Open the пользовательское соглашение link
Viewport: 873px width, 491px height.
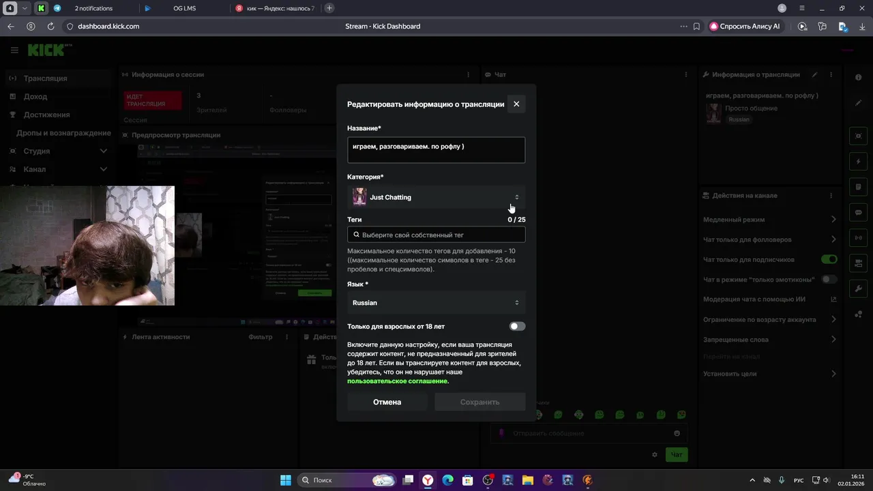(398, 381)
